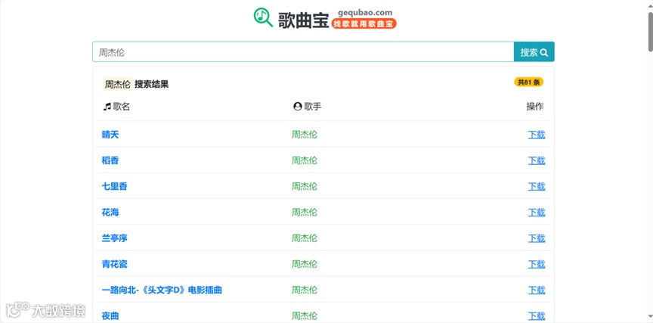Open the song 一路向北-《头文字D》电影插曲
Screen dimensions: 653x323
(162, 290)
